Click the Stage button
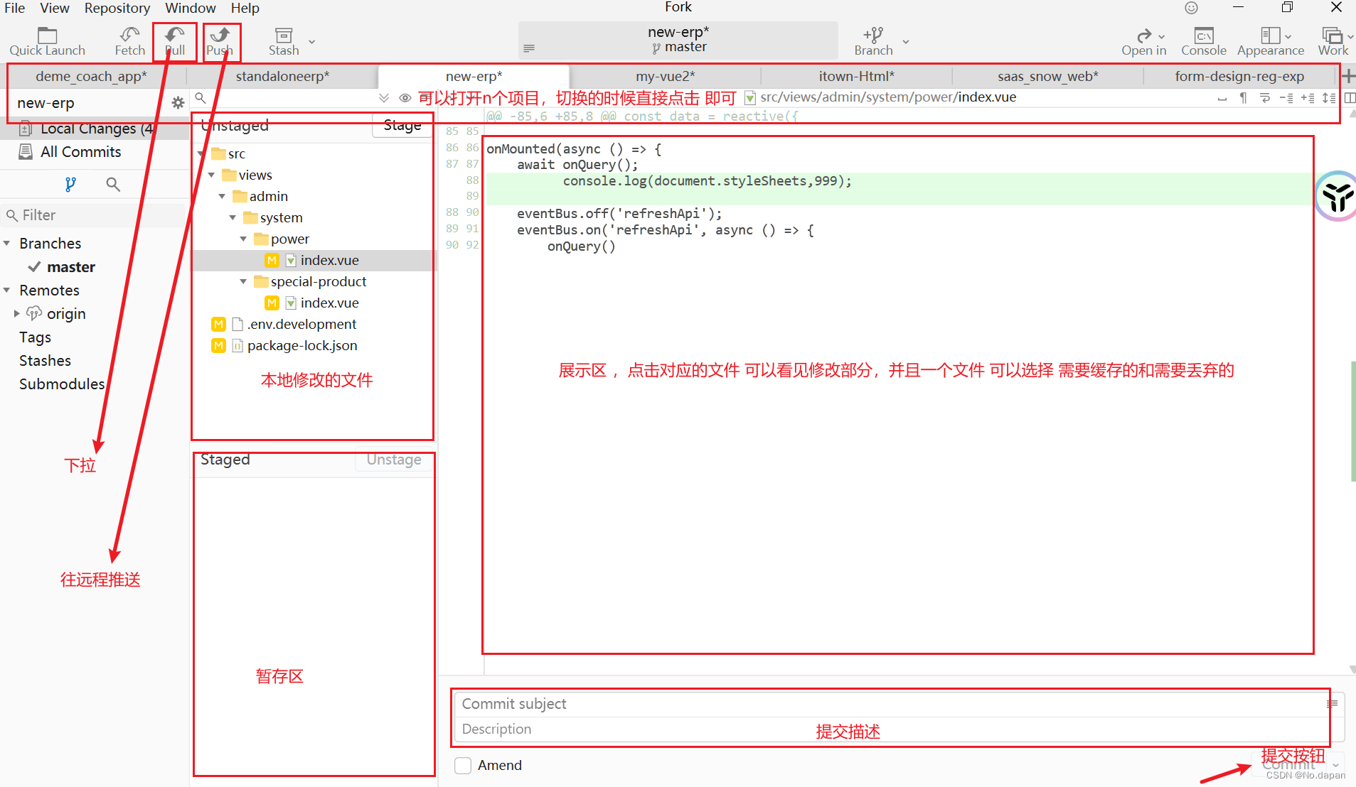1356x787 pixels. click(402, 124)
